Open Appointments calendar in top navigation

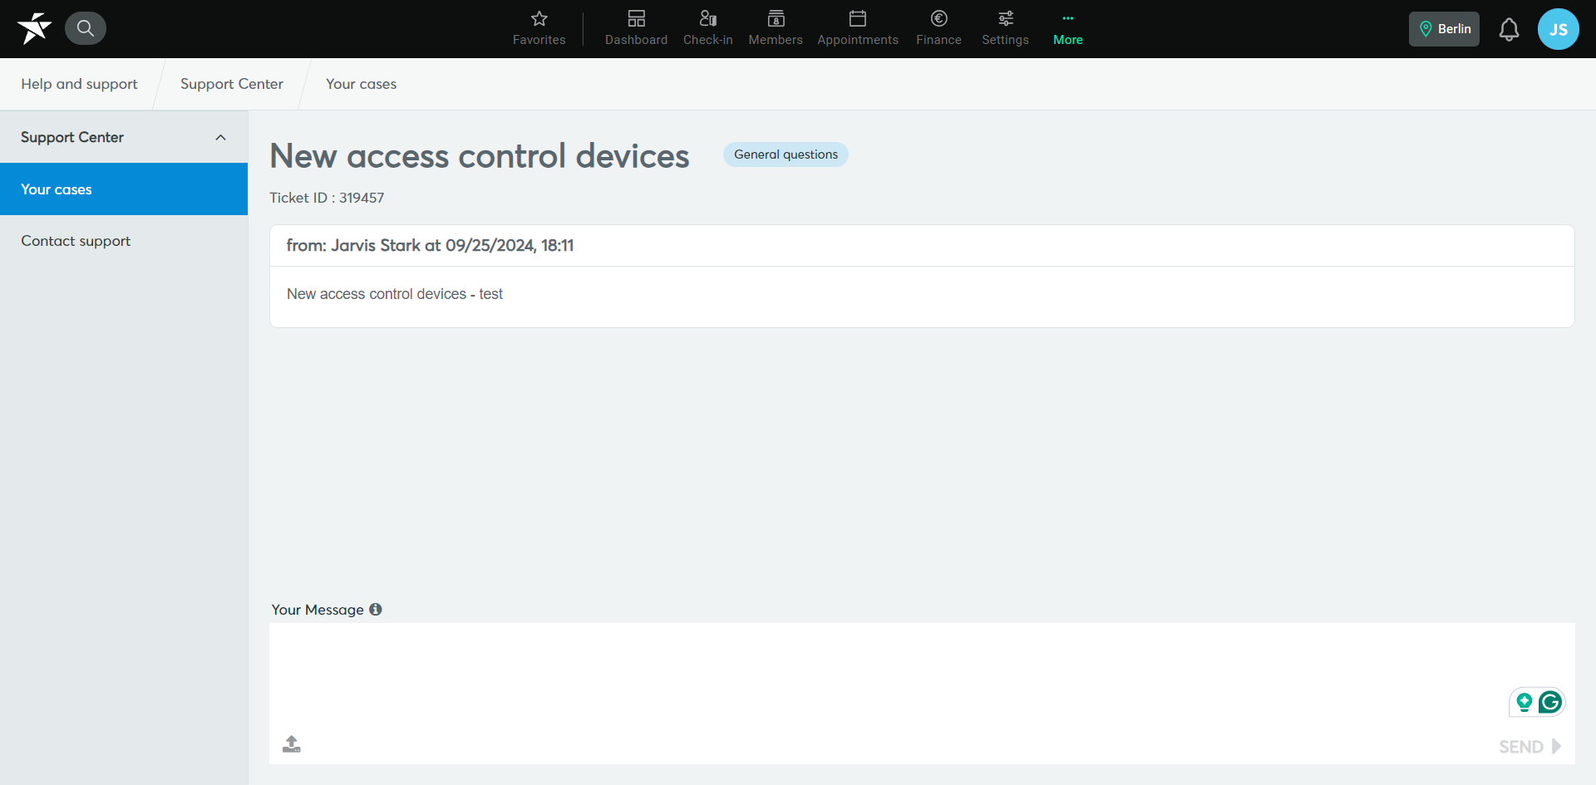857,28
